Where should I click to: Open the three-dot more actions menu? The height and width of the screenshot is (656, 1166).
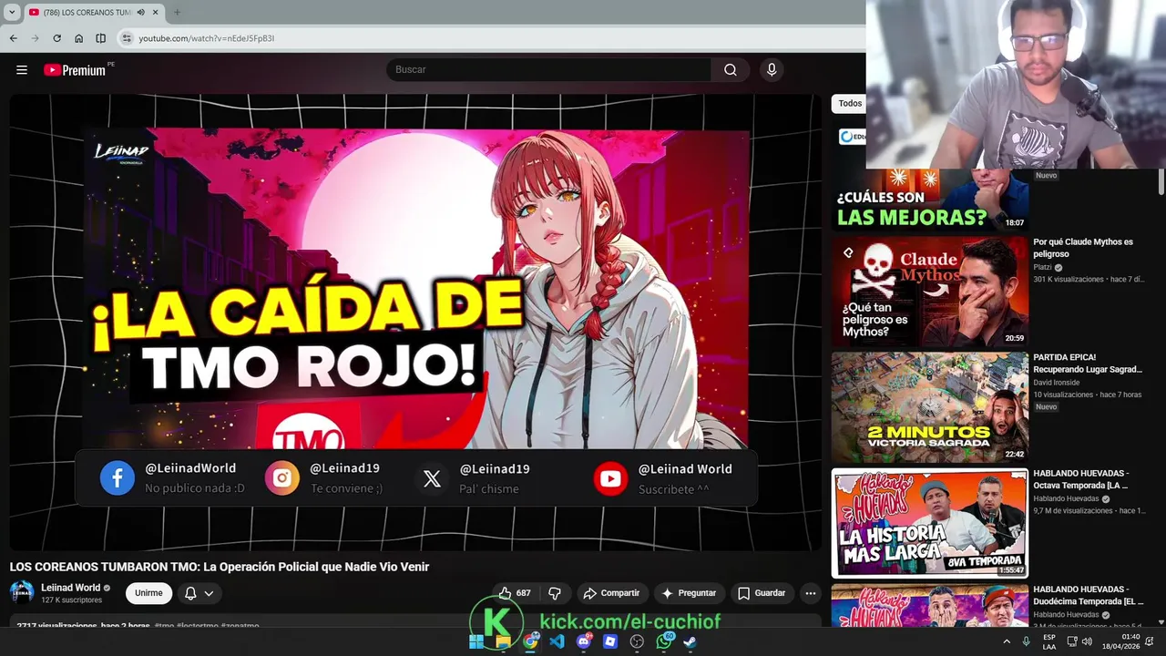pos(810,593)
